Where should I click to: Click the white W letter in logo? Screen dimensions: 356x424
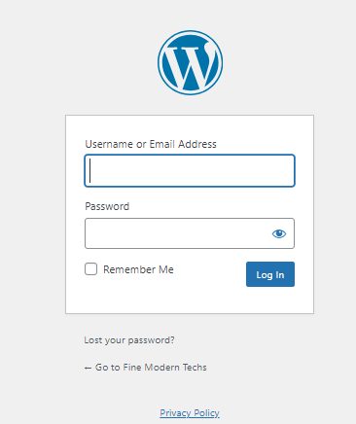tap(190, 66)
